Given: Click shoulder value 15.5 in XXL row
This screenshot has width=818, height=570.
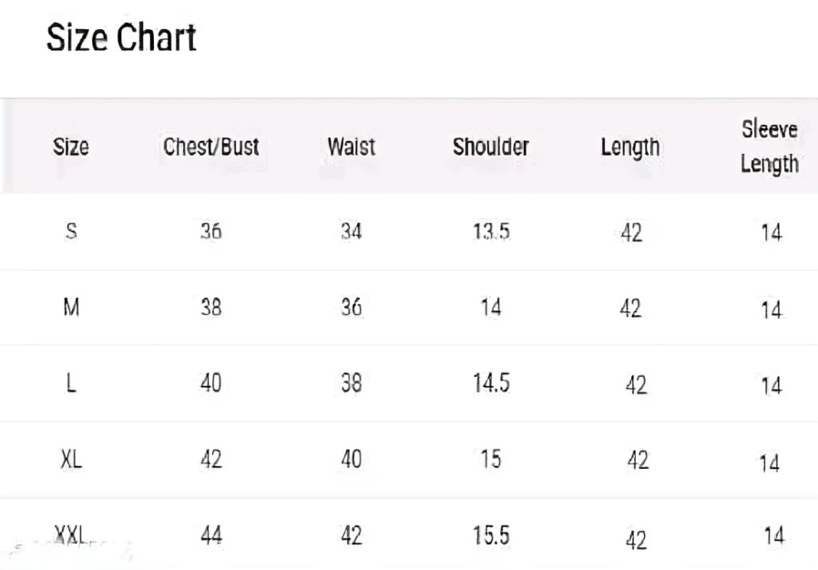Looking at the screenshot, I should pos(491,535).
